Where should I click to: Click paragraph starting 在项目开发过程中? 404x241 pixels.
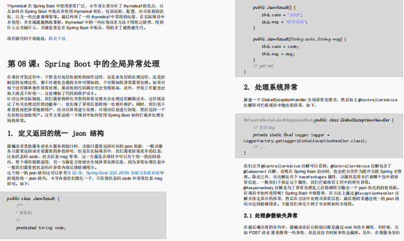86,85
